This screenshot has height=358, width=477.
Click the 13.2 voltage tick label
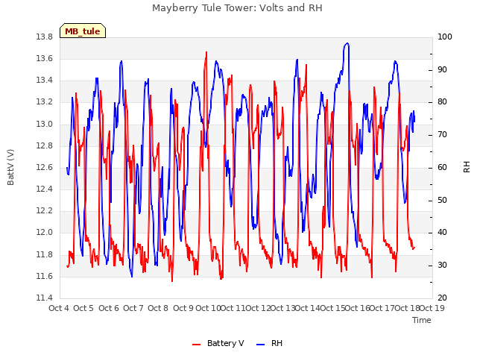tap(45, 102)
